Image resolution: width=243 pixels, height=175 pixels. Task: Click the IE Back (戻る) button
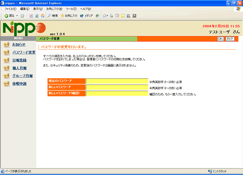click(9, 16)
